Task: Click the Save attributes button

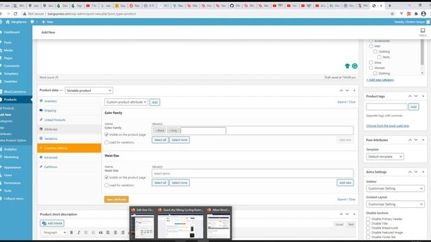Action: click(x=117, y=200)
